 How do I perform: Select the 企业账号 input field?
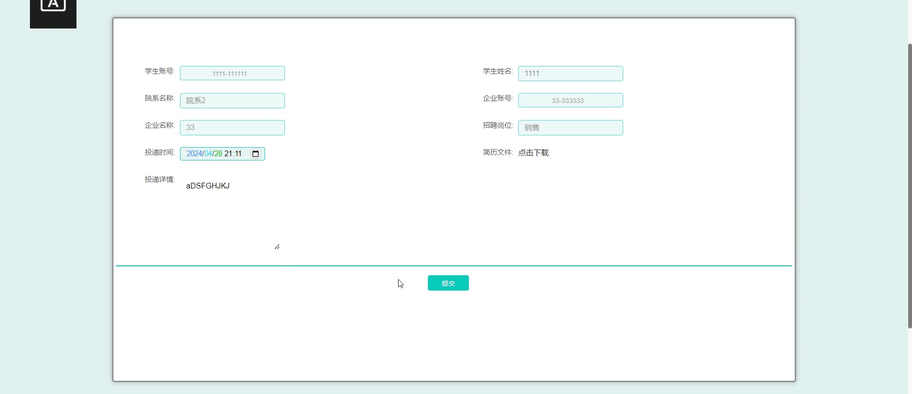point(570,100)
